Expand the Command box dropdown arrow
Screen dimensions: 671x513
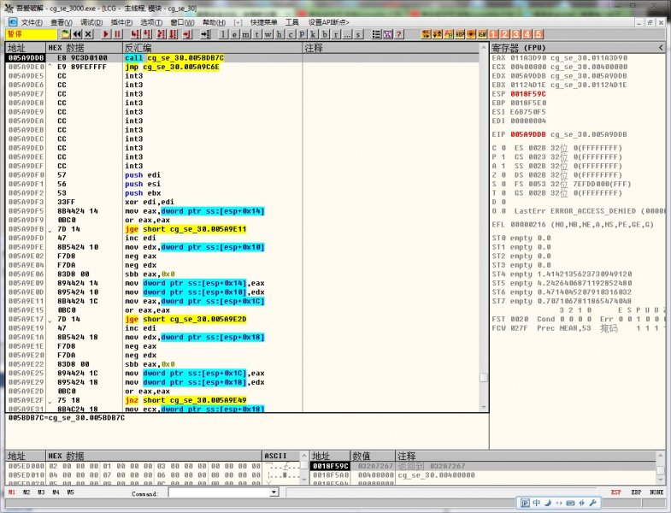[274, 492]
